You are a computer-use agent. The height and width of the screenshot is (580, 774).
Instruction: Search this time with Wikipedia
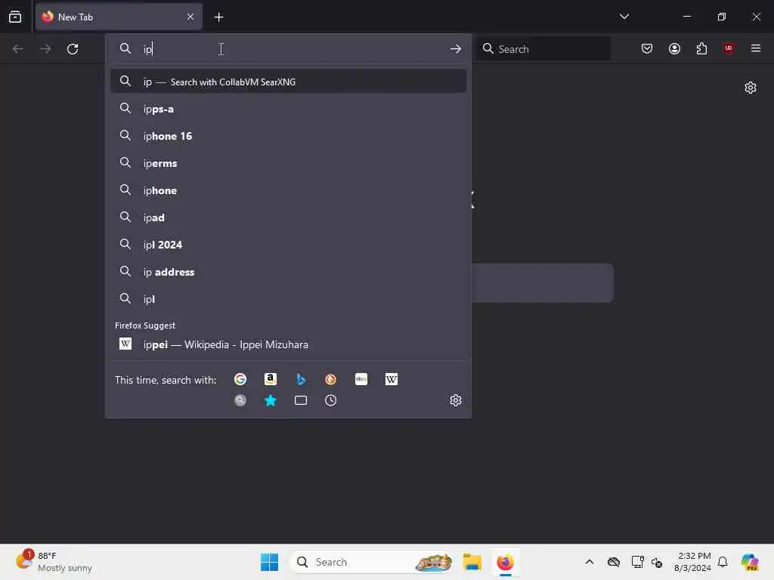click(392, 379)
